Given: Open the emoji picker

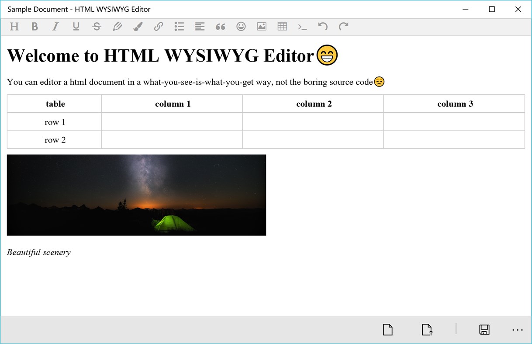Looking at the screenshot, I should (241, 27).
